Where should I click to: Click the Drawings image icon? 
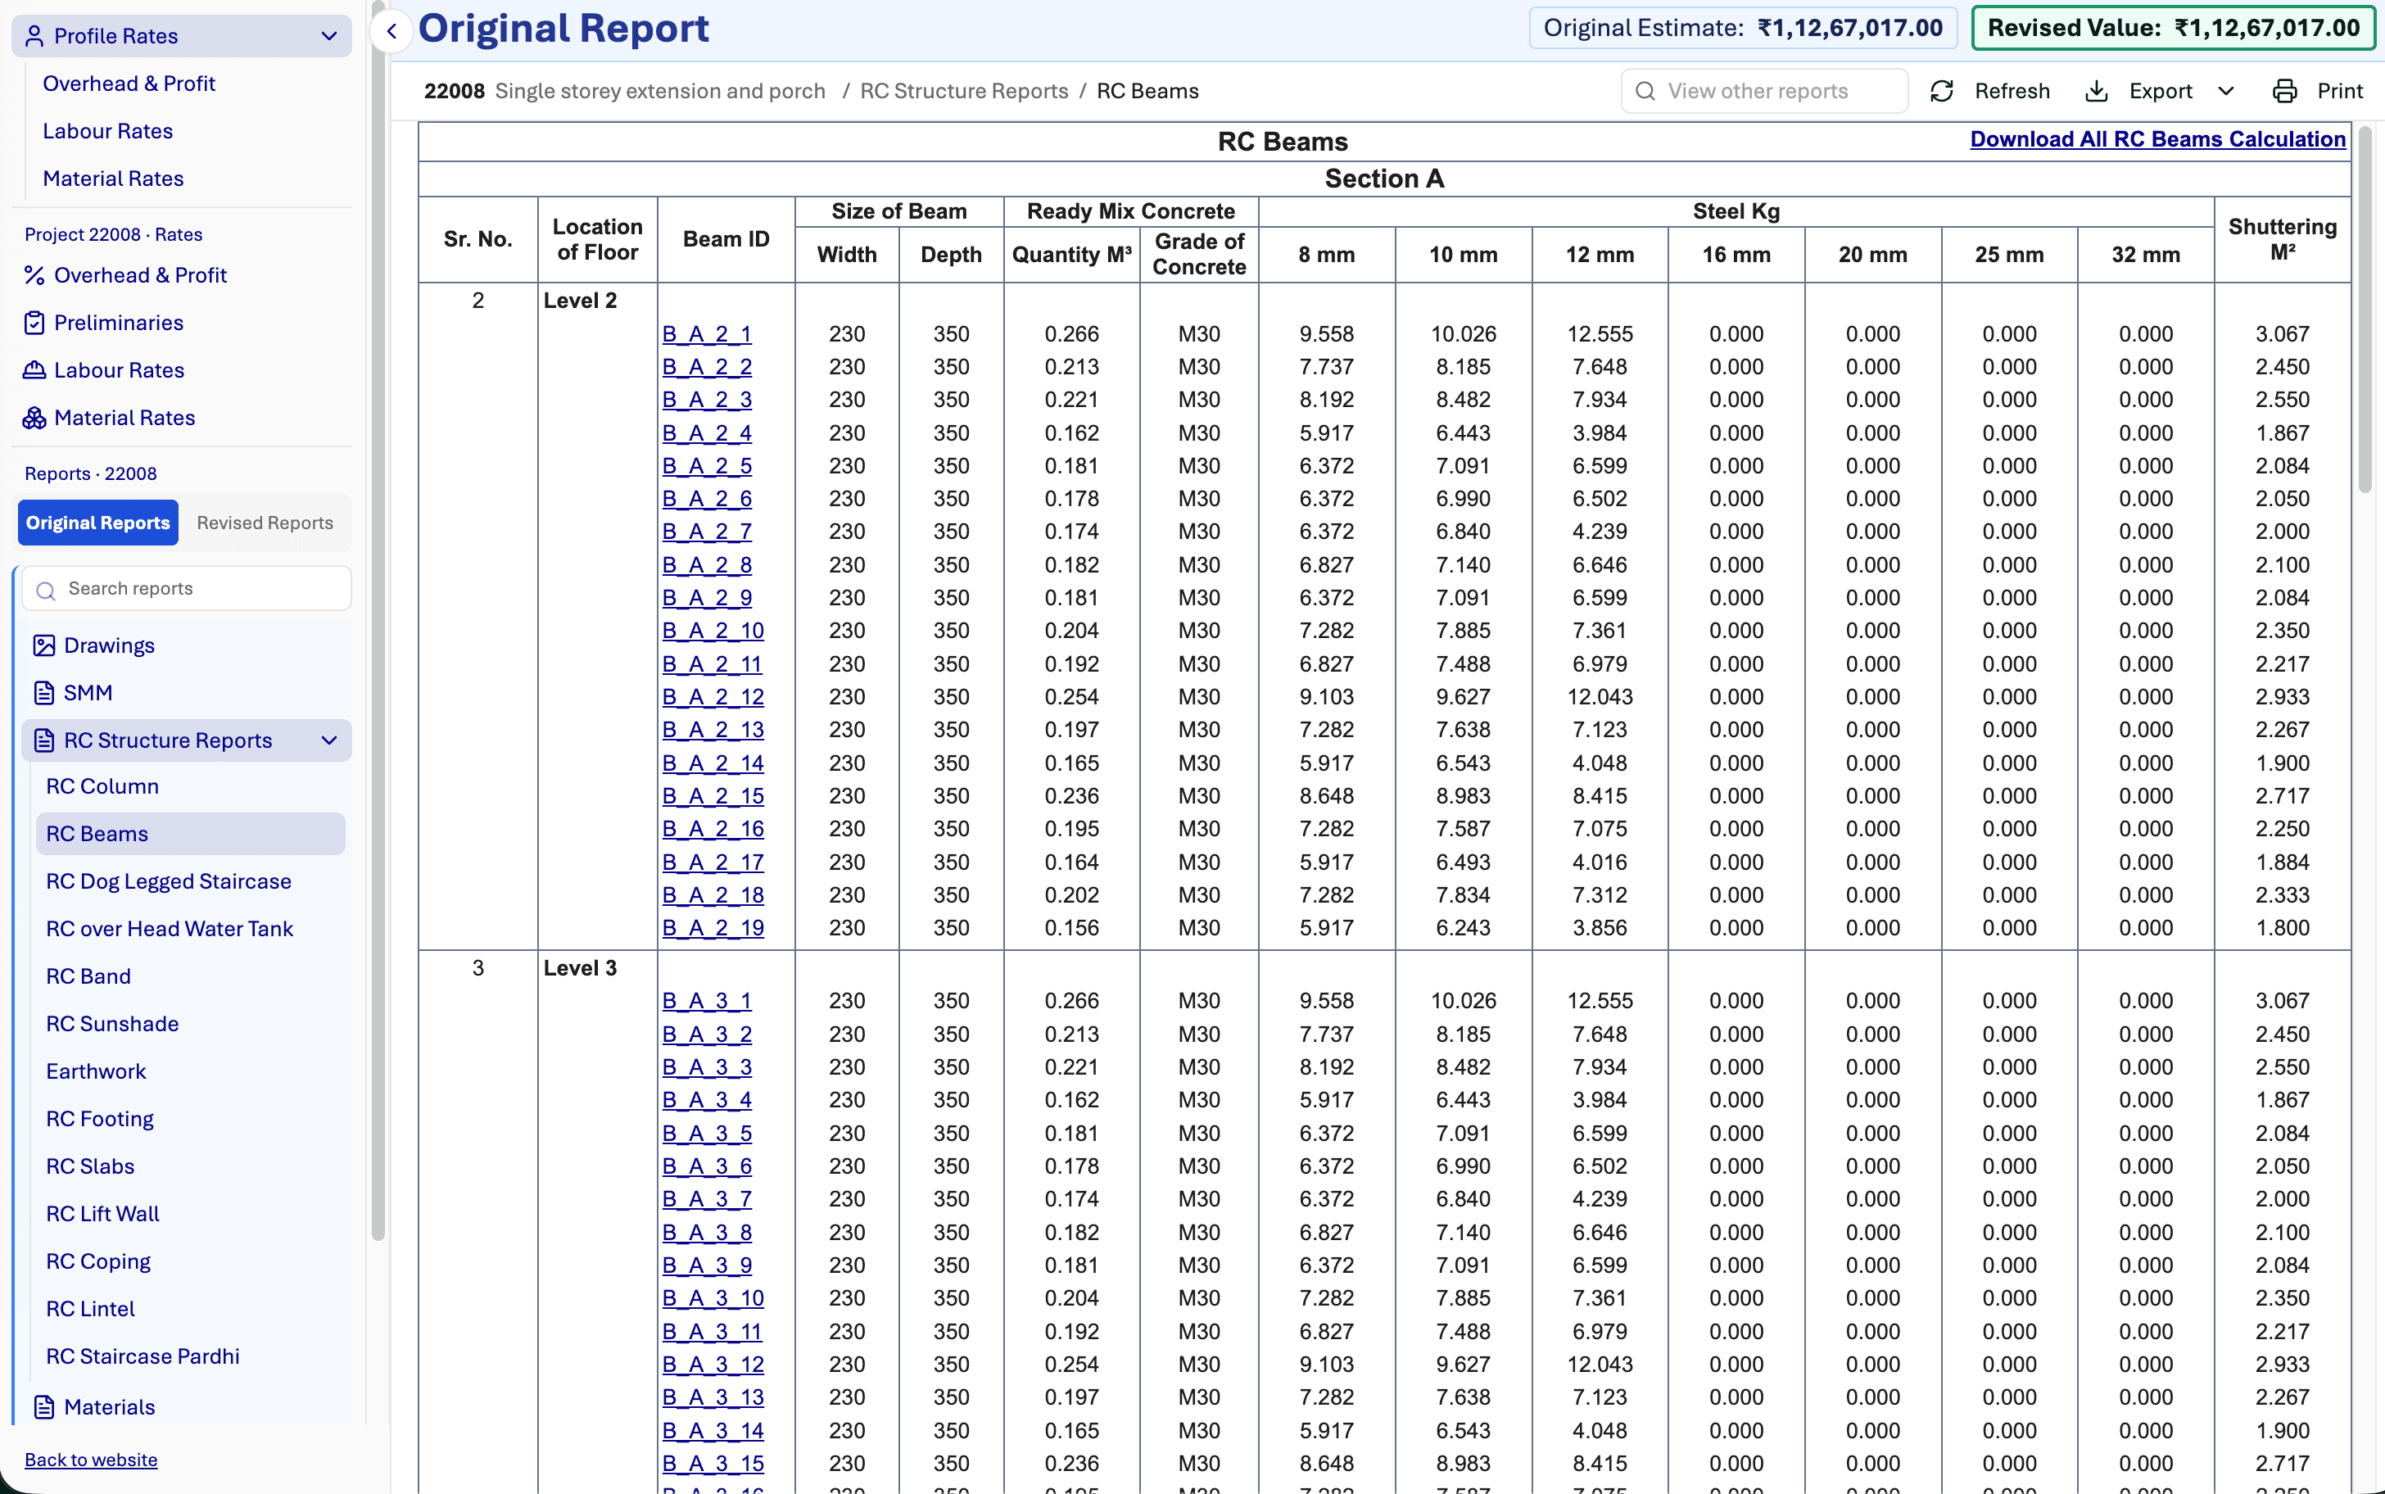coord(43,645)
